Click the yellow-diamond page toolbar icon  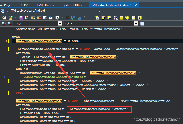point(97,18)
